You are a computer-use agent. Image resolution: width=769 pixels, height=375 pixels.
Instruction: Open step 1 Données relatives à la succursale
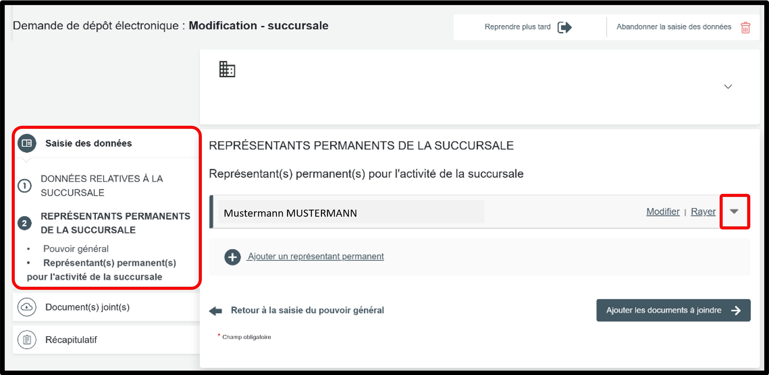click(101, 185)
